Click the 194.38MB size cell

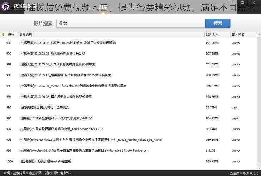(212, 43)
